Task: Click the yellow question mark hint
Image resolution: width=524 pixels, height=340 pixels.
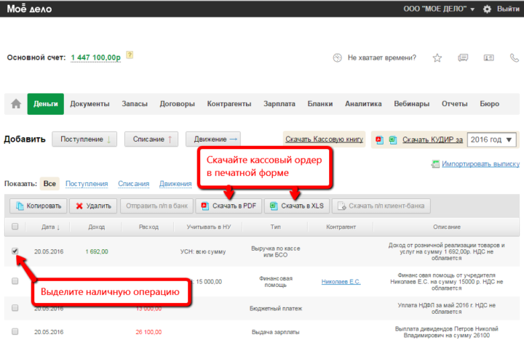Action: pyautogui.click(x=130, y=55)
